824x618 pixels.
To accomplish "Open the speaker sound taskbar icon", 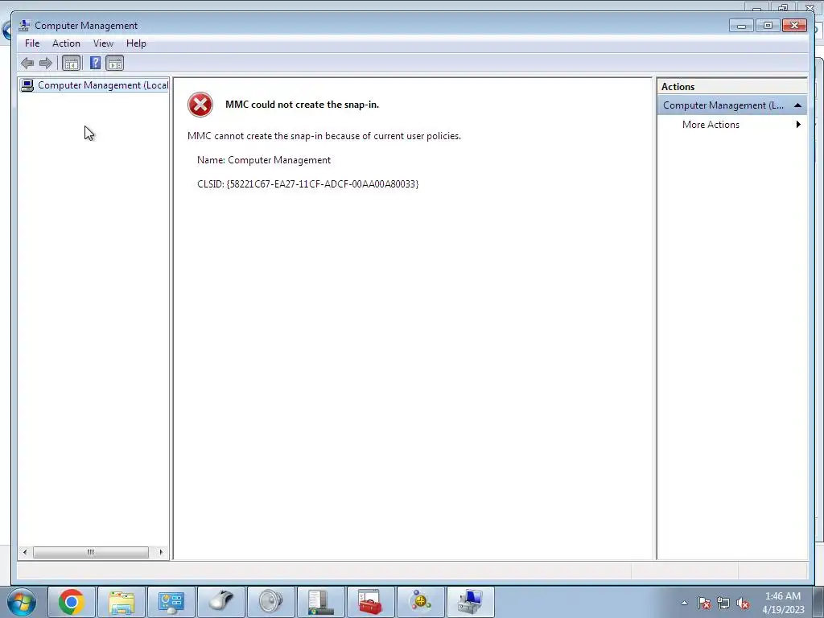I will [x=271, y=602].
